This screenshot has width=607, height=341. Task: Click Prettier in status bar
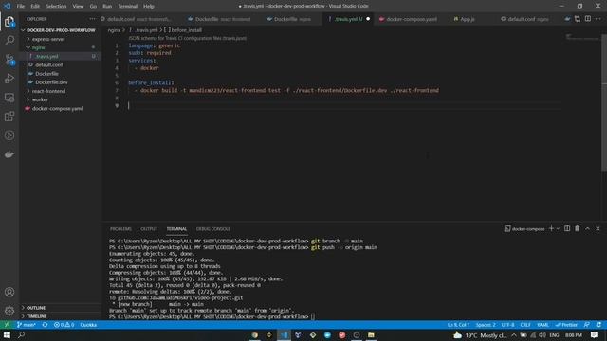(x=566, y=325)
